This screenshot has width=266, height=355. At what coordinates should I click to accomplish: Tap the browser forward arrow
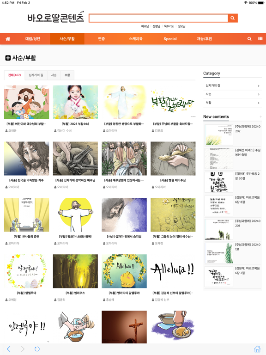[x=23, y=349]
